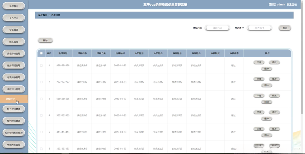Click cell 教练姓名5 in the table
The height and width of the screenshot is (154, 305).
(196, 115)
